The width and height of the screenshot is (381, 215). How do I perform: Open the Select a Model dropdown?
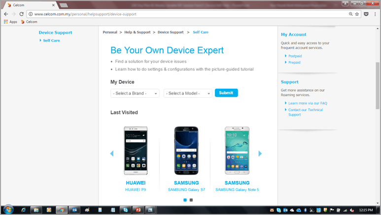[188, 93]
